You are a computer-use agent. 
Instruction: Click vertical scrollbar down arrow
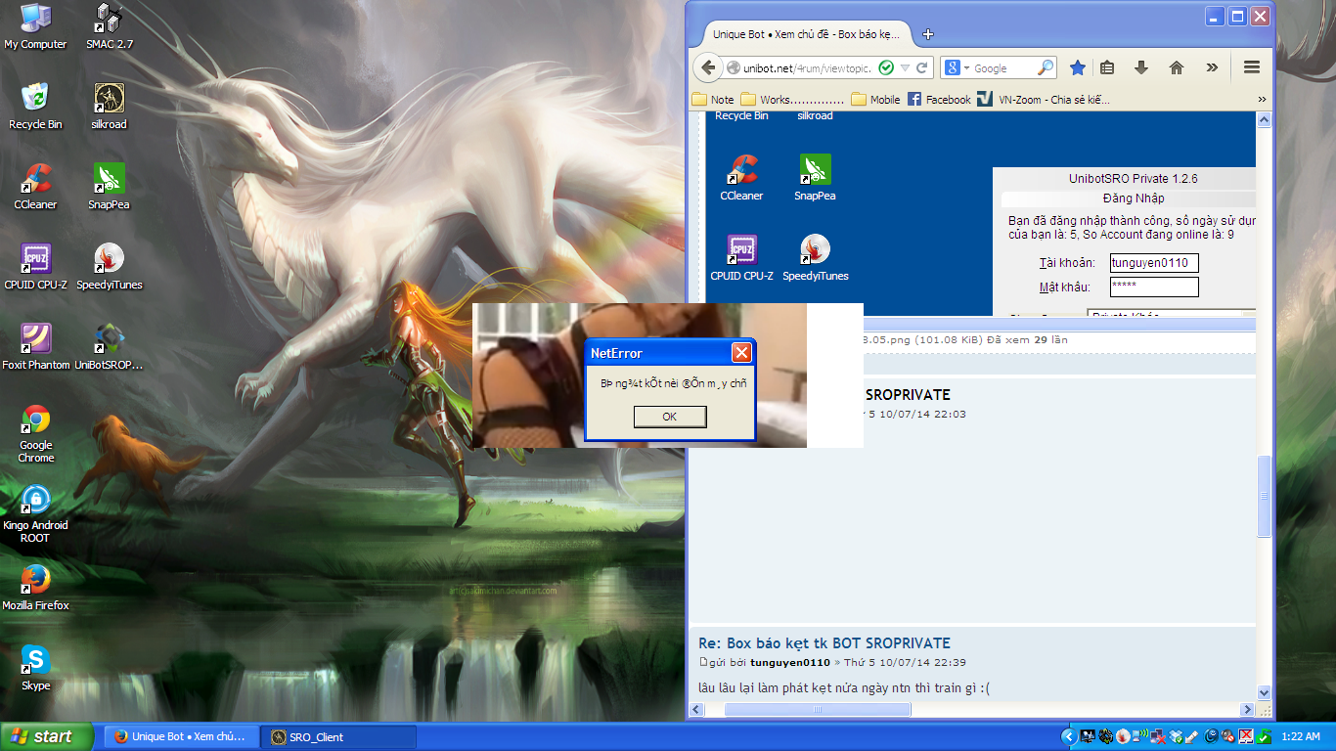1264,692
